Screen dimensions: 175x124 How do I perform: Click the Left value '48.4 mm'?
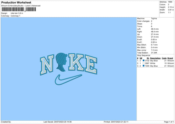pyautogui.click(x=155, y=29)
